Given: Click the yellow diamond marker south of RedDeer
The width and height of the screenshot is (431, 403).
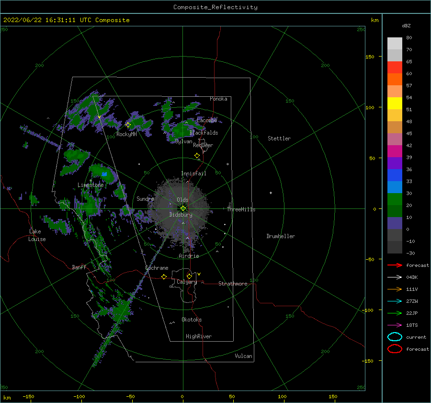Looking at the screenshot, I should coord(197,156).
